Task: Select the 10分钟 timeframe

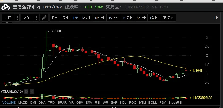Action: [x=128, y=18]
